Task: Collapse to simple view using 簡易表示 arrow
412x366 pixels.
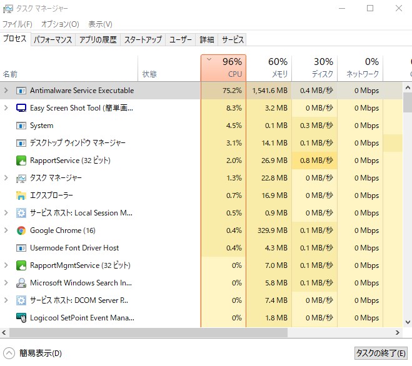Action: (9, 354)
